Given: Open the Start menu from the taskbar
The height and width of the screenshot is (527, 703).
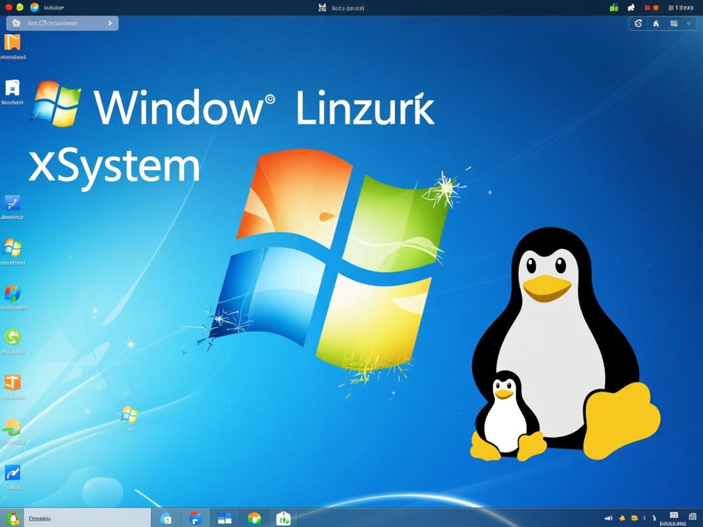Looking at the screenshot, I should pyautogui.click(x=13, y=517).
